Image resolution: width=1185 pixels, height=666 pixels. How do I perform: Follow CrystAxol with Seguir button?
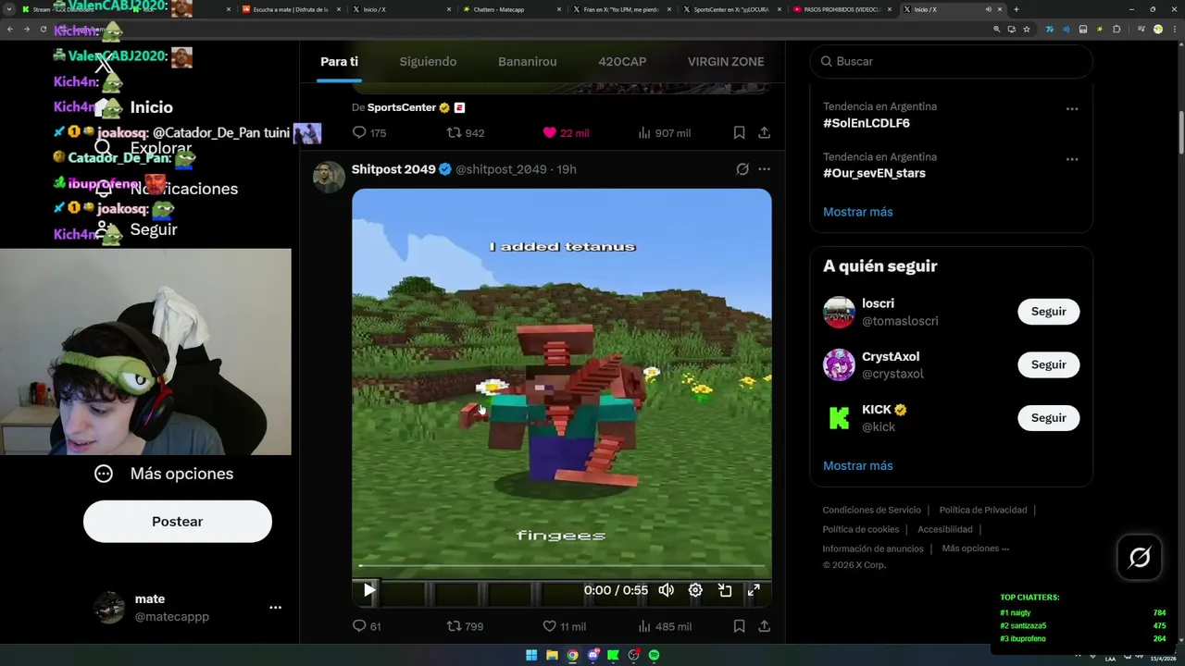(x=1048, y=364)
